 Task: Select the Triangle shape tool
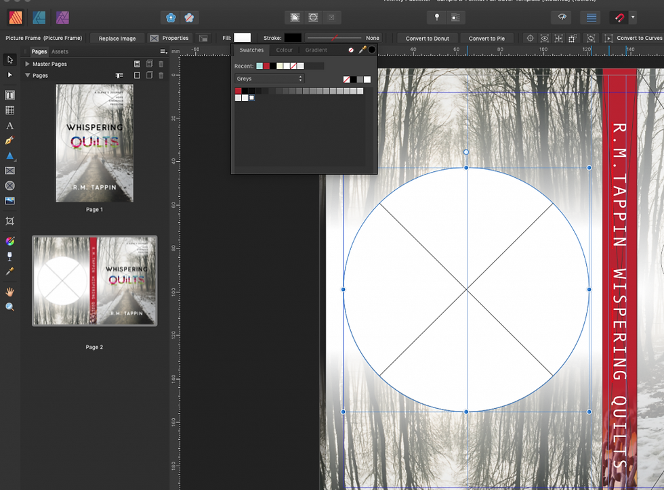tap(9, 156)
